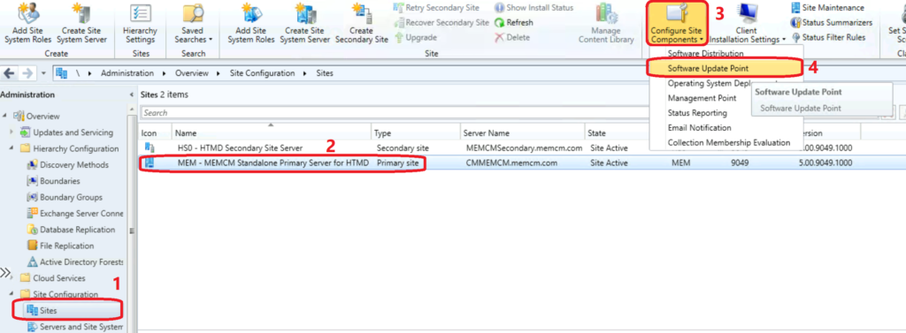Sort by Server Name column header

(x=522, y=132)
